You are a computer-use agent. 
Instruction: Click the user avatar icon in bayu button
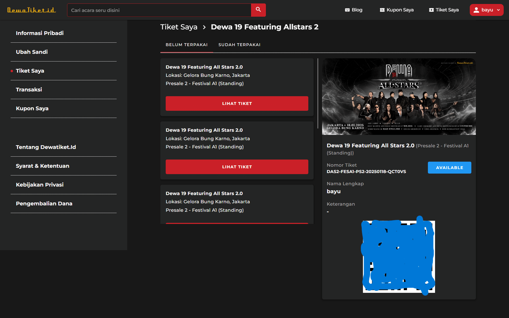476,10
